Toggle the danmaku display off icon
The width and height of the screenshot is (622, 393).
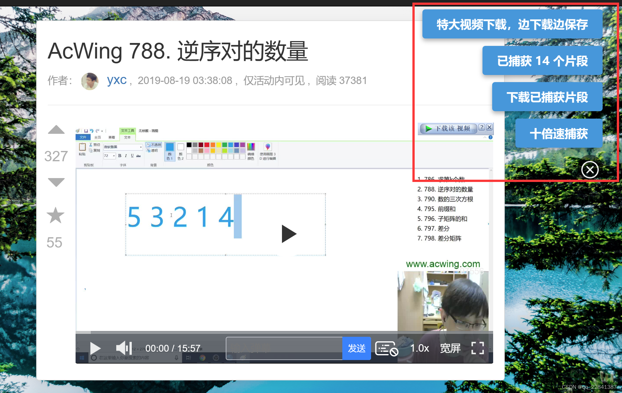pyautogui.click(x=387, y=348)
